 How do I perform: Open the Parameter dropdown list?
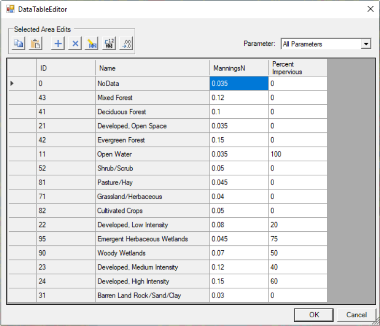[366, 44]
